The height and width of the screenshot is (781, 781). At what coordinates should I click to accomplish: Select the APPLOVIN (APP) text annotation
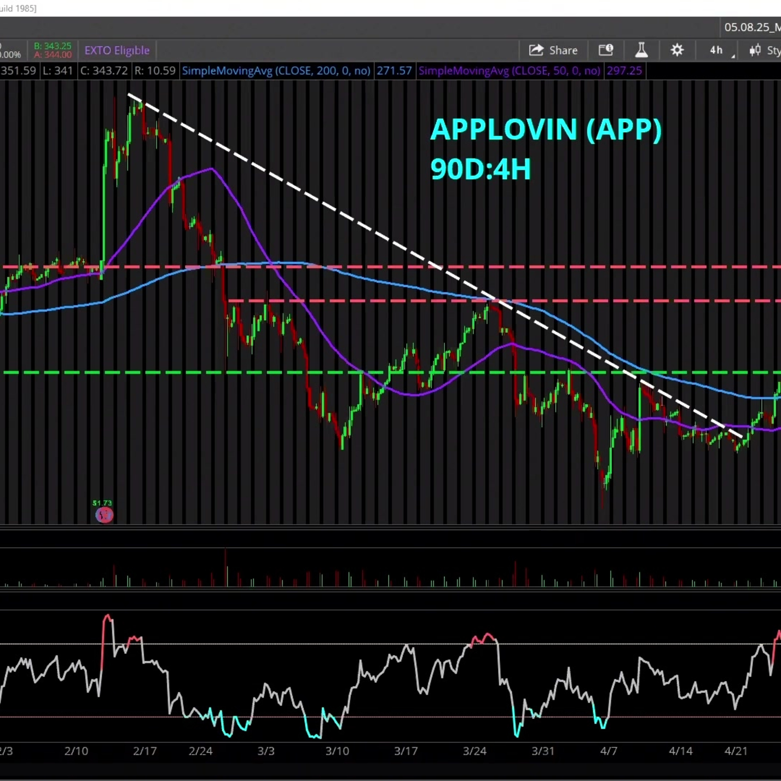(546, 129)
